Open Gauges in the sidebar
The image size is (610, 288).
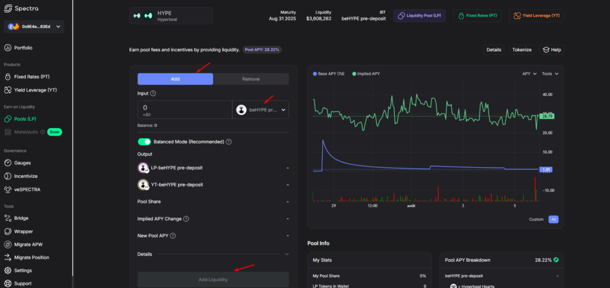23,163
